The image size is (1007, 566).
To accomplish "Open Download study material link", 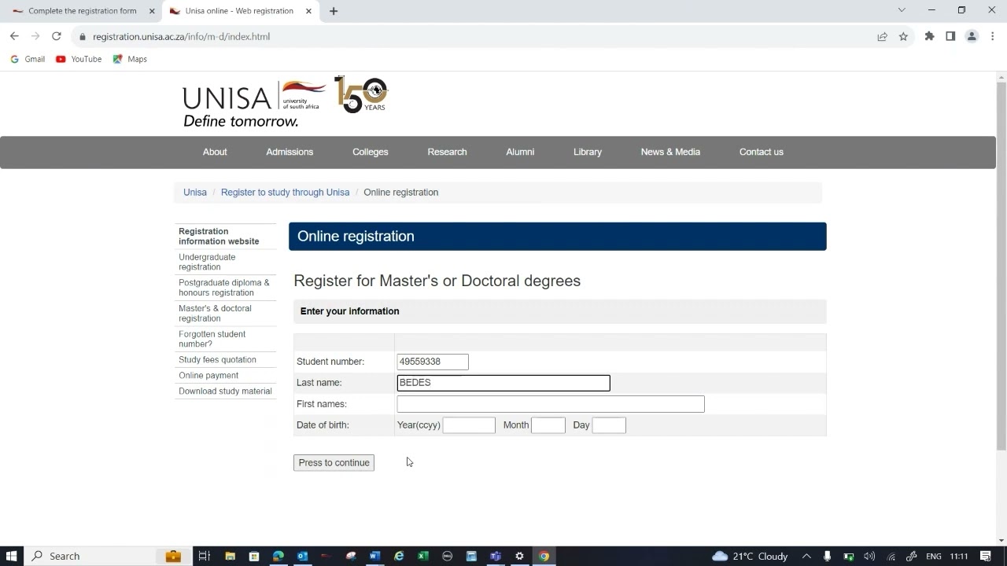I will pyautogui.click(x=225, y=391).
